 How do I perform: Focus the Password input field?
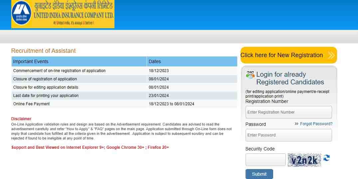tap(288, 135)
